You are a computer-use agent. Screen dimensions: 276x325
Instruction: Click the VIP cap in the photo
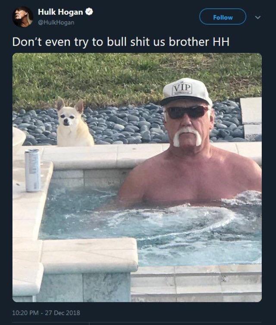[186, 91]
